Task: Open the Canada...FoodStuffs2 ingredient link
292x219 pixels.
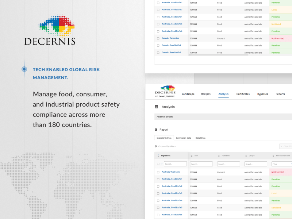Action: coord(171,53)
